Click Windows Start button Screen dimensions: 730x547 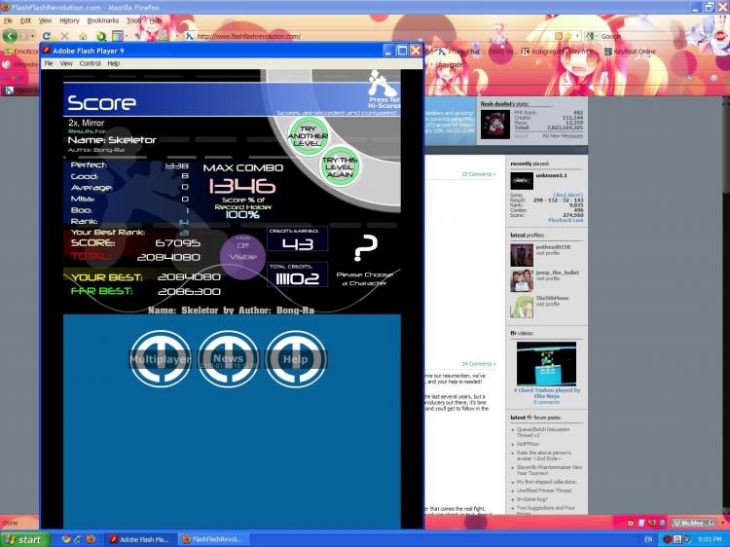pyautogui.click(x=24, y=539)
